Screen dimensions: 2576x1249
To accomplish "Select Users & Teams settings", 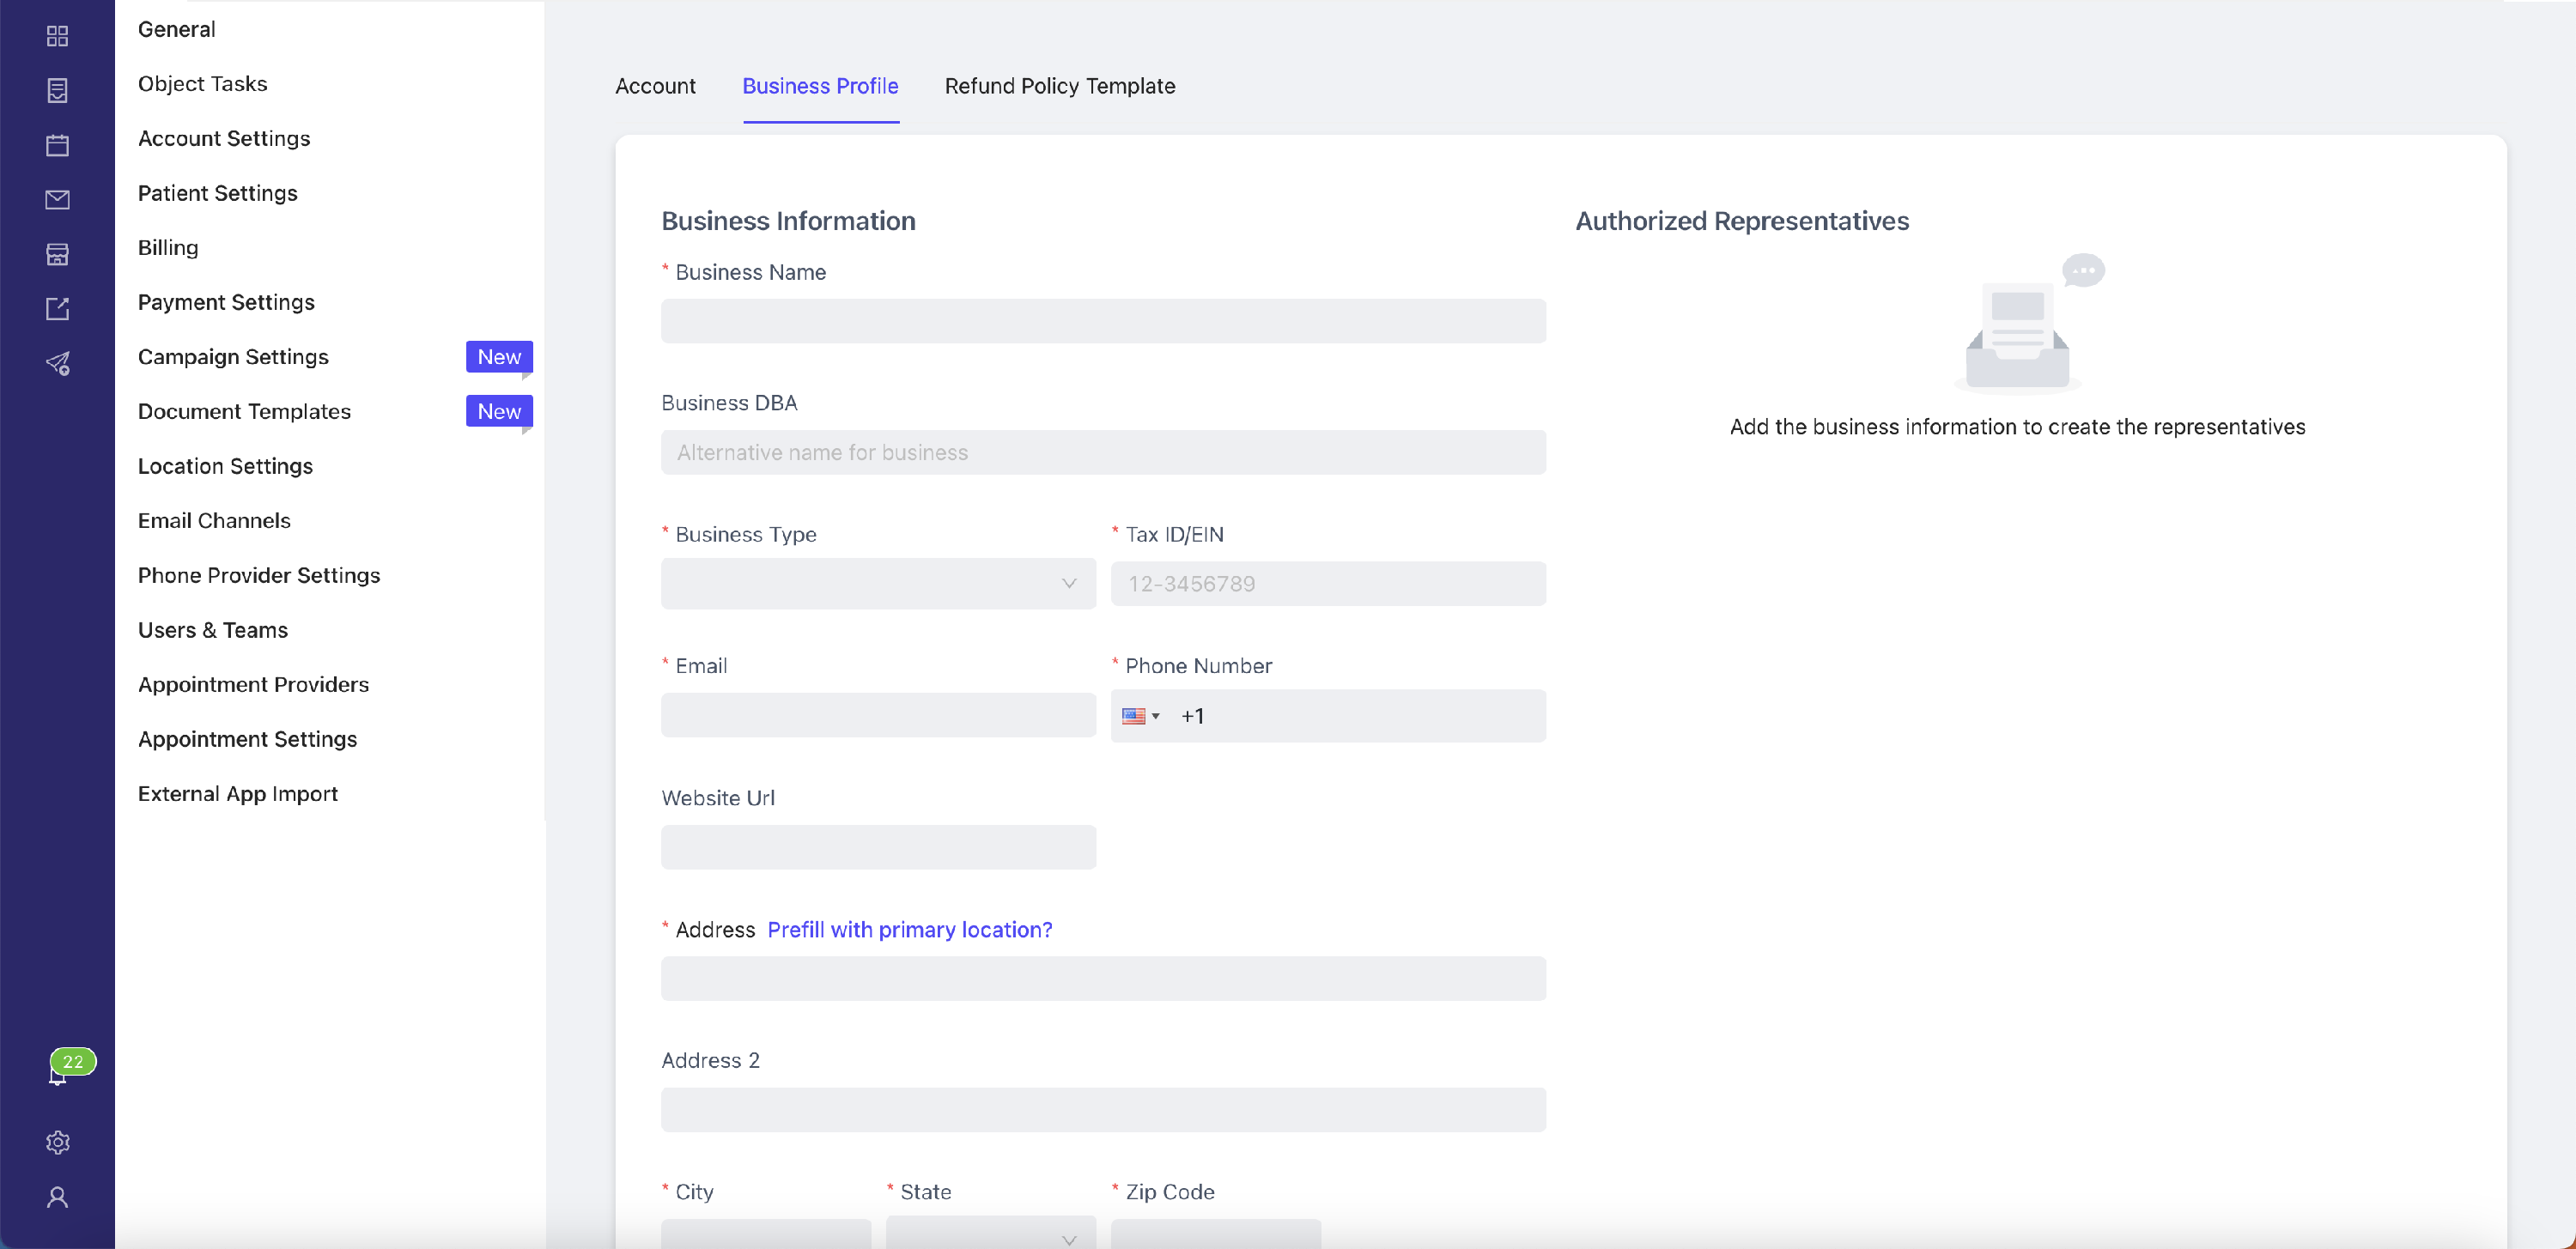I will 213,630.
